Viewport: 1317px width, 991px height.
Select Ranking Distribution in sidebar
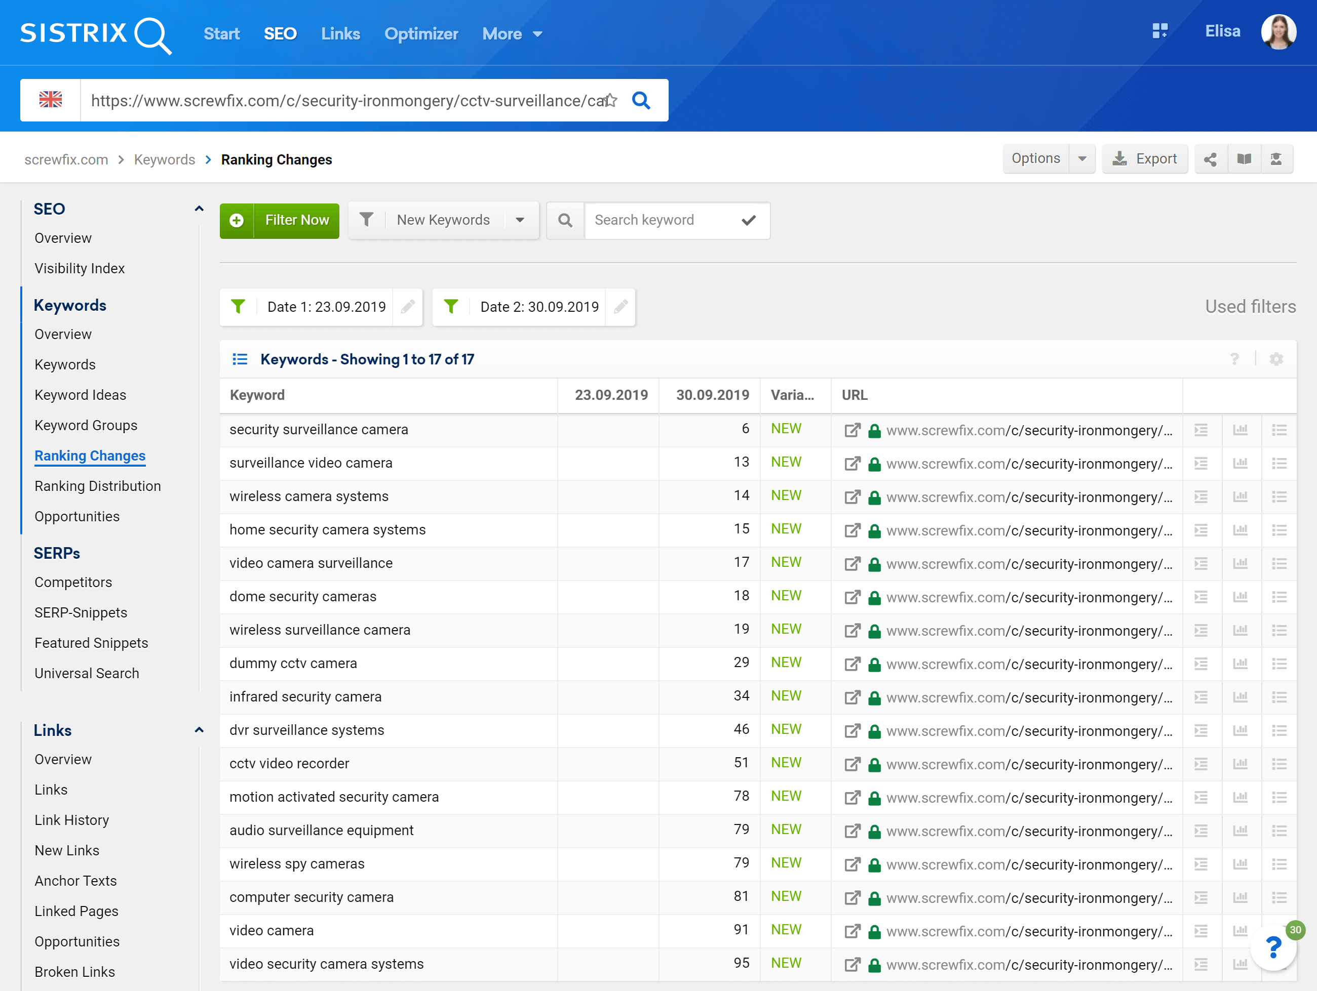[x=98, y=486]
